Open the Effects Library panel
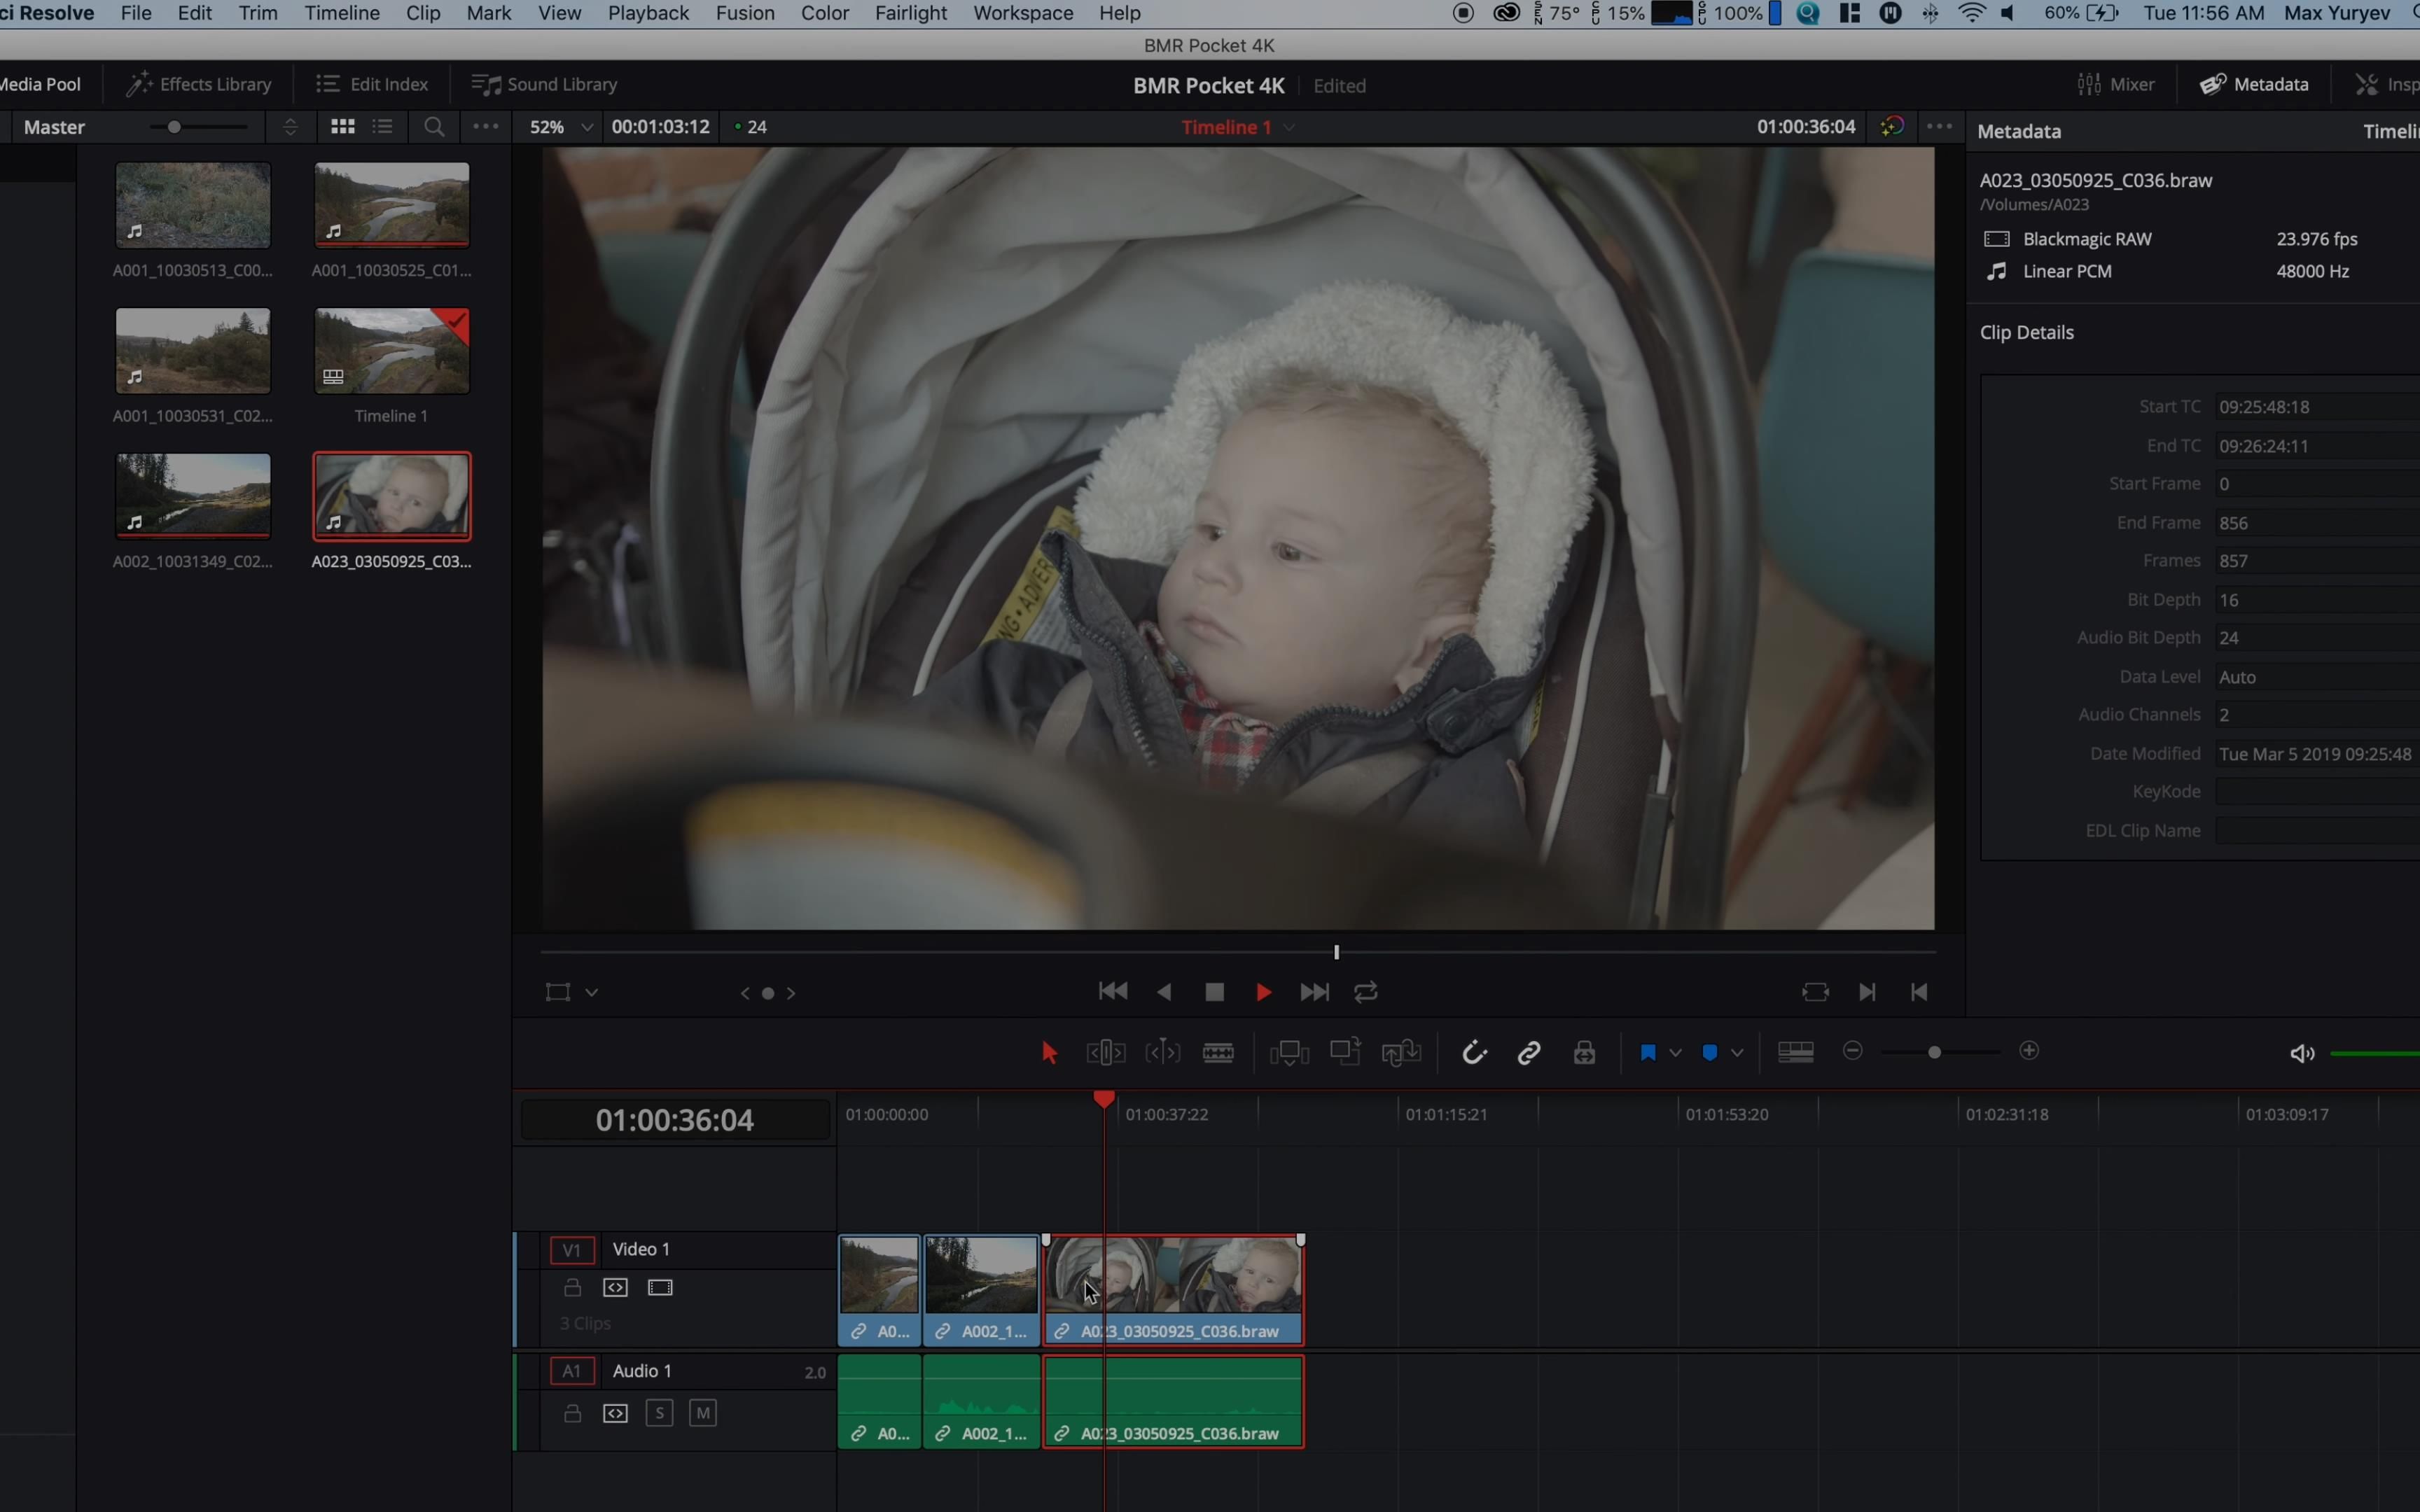2420x1512 pixels. pos(199,84)
